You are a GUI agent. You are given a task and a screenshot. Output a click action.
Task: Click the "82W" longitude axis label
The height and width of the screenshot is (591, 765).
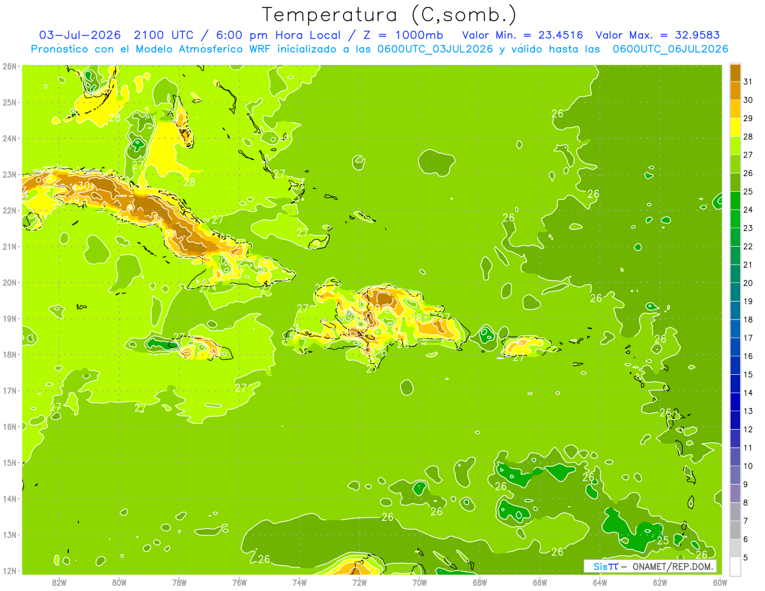[59, 583]
